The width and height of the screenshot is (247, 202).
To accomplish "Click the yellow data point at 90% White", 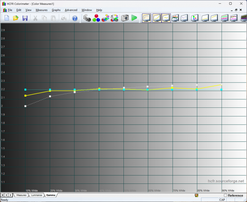I will [x=221, y=85].
